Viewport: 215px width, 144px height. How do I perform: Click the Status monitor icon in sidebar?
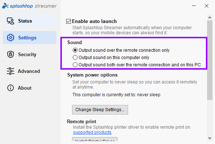pos(11,21)
